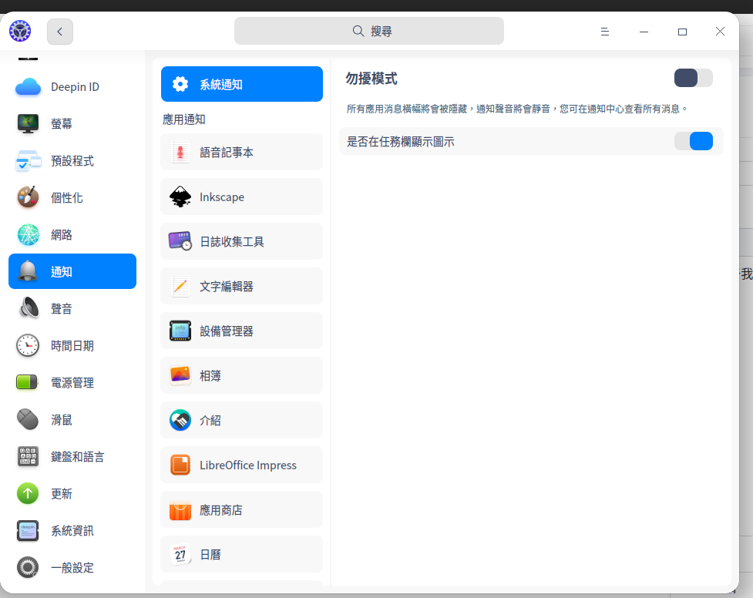The image size is (753, 598).
Task: Open the Deepin ID section
Action: 72,87
